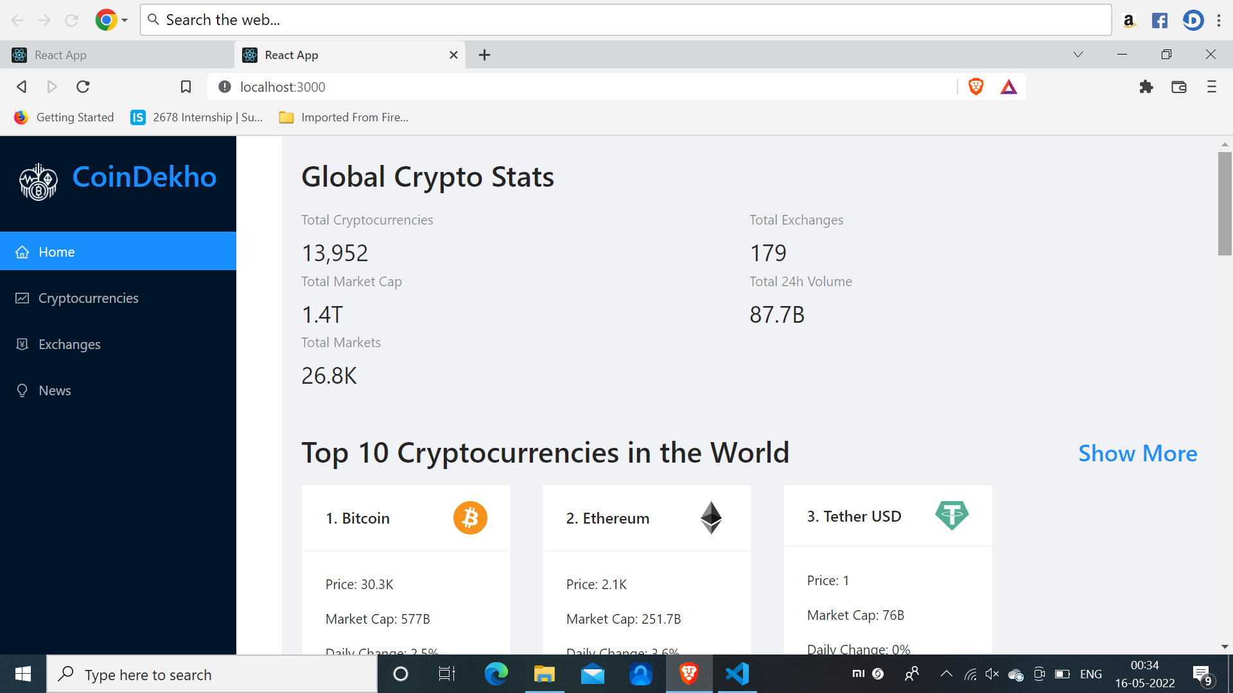1233x693 pixels.
Task: Click the Bitcoin coin icon
Action: click(x=470, y=518)
